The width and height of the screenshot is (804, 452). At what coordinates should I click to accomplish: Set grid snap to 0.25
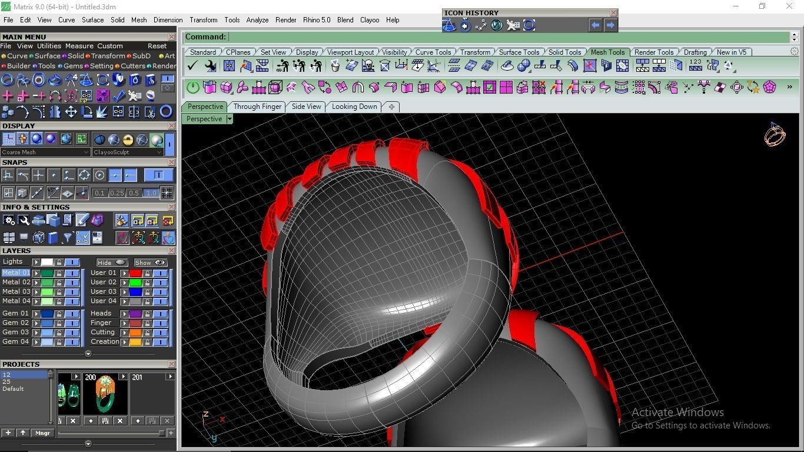(117, 193)
